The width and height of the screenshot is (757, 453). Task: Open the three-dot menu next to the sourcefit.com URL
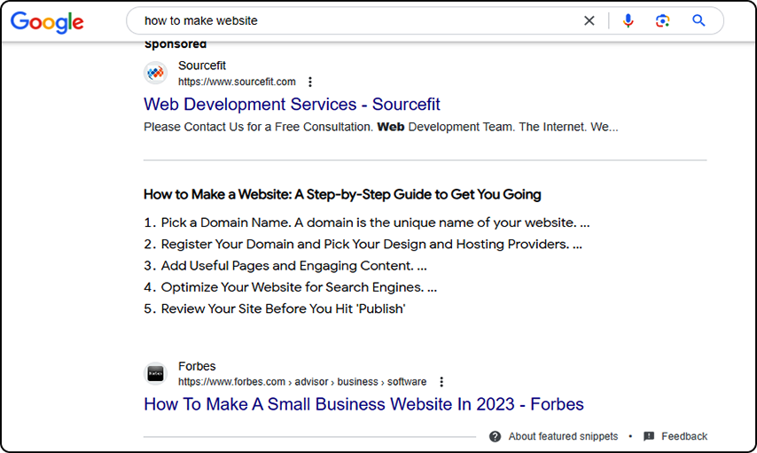point(310,82)
